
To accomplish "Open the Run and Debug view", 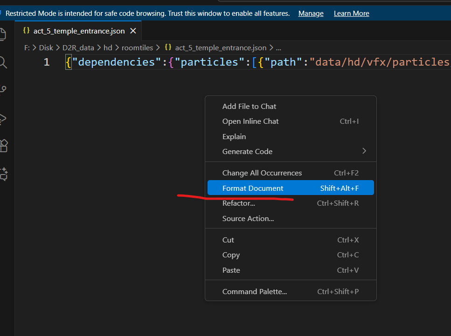I will [x=3, y=118].
